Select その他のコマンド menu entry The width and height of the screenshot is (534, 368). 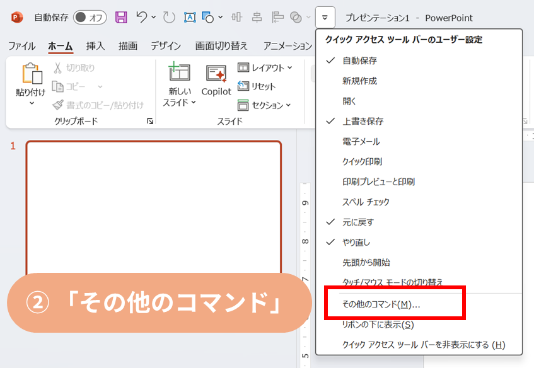click(x=381, y=304)
